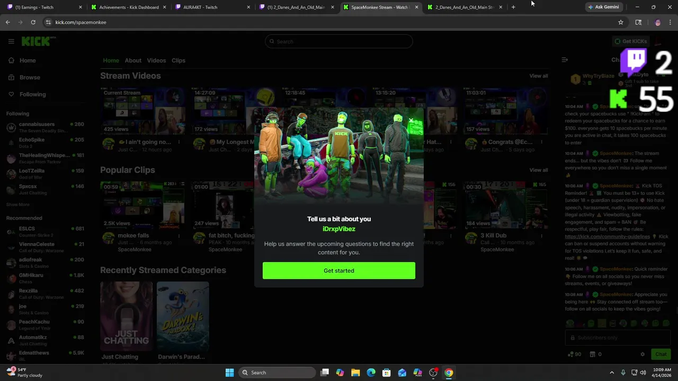Switch to the About tab

pyautogui.click(x=133, y=60)
